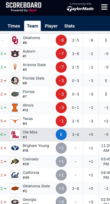The width and height of the screenshot is (110, 204).
Task: Click the Florida State Seminoles logo
Action: point(15,81)
